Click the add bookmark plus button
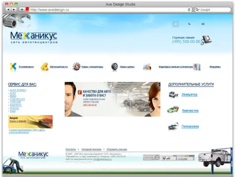236x177 pixels. tap(22, 9)
